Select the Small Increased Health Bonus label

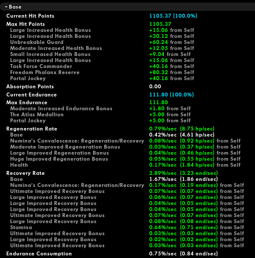point(50,54)
